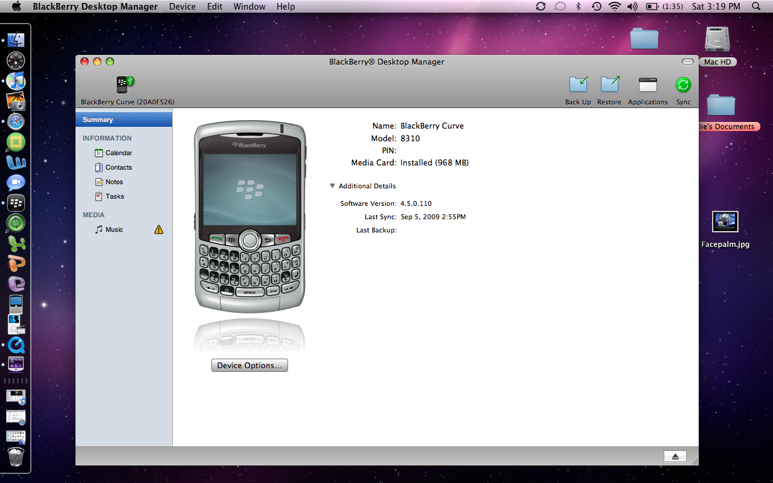773x483 pixels.
Task: Select the BlackBerry Curve (20A0F526) device icon
Action: [125, 85]
